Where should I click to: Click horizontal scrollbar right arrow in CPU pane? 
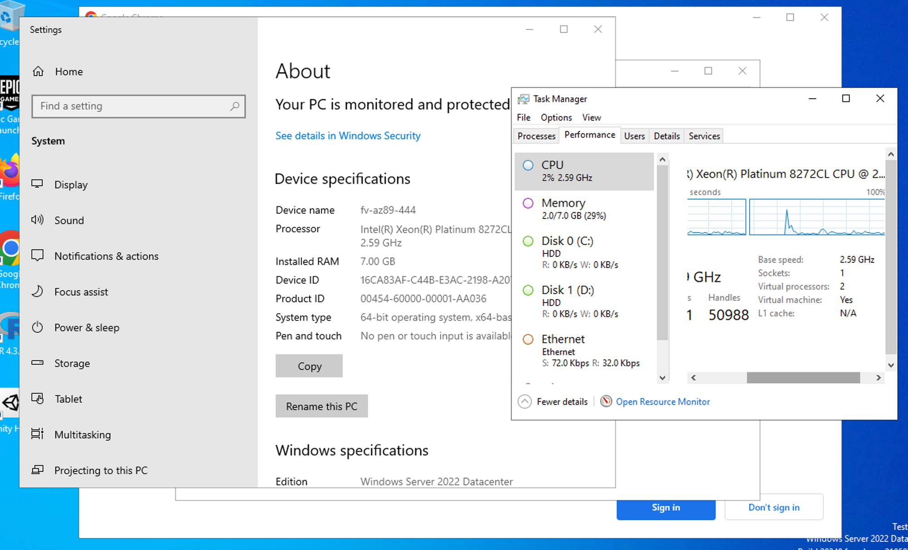click(x=878, y=378)
